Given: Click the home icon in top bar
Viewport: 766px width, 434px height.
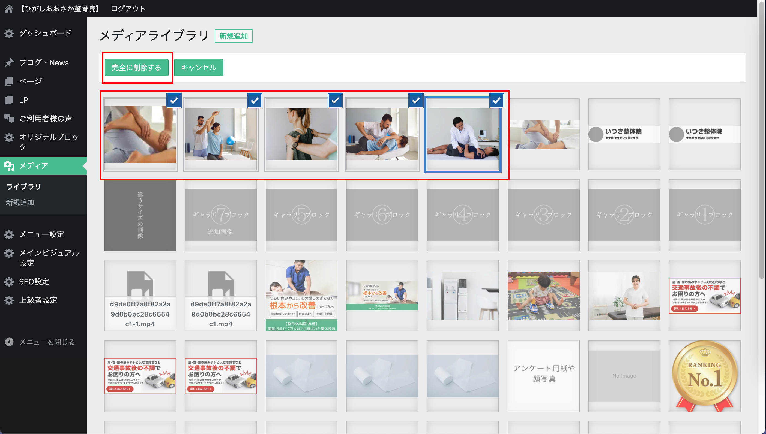Looking at the screenshot, I should pos(9,9).
